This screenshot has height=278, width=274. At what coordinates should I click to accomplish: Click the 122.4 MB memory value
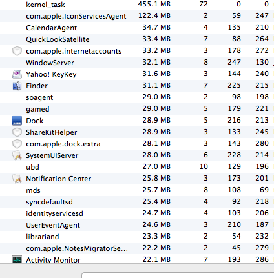coord(154,15)
